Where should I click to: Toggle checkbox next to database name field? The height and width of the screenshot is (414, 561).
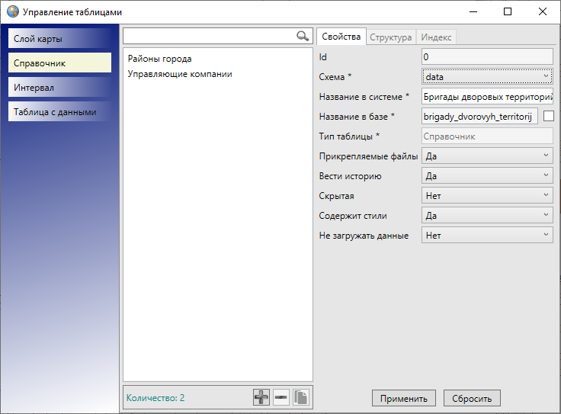pyautogui.click(x=548, y=116)
